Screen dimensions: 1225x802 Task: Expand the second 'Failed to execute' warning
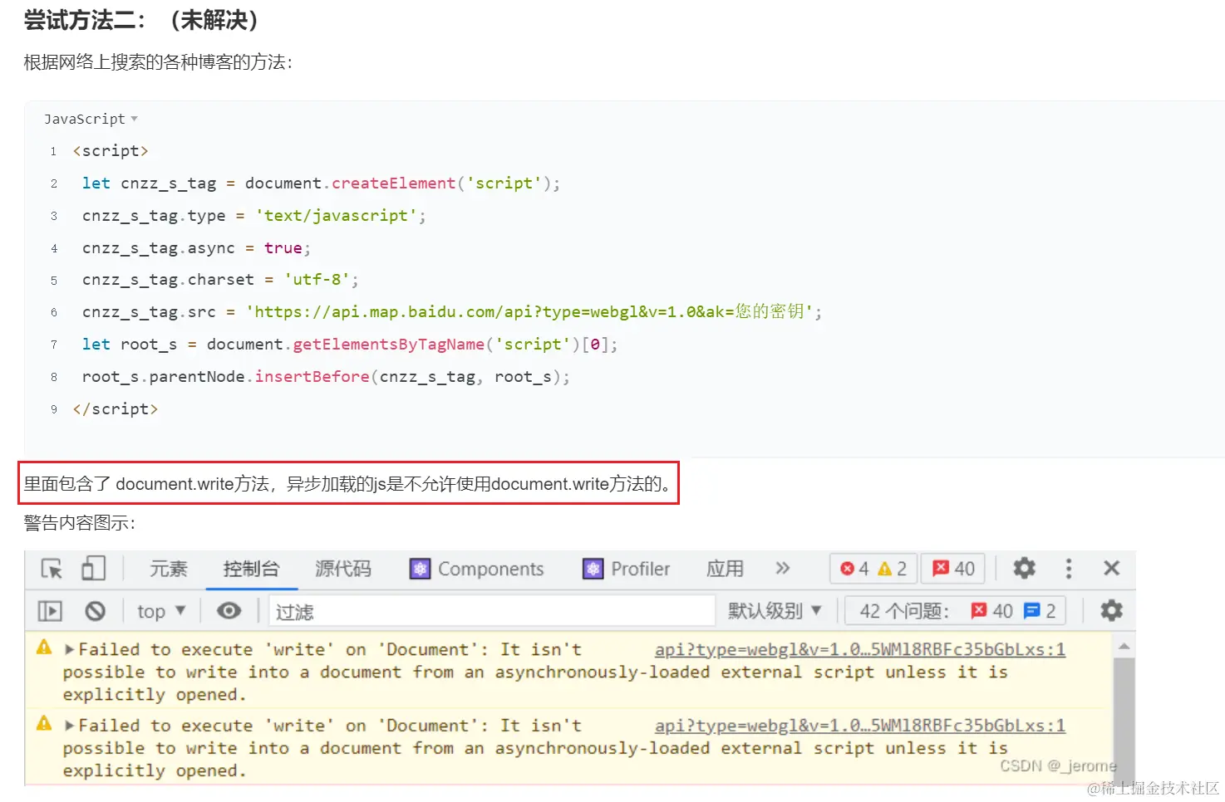coord(70,726)
